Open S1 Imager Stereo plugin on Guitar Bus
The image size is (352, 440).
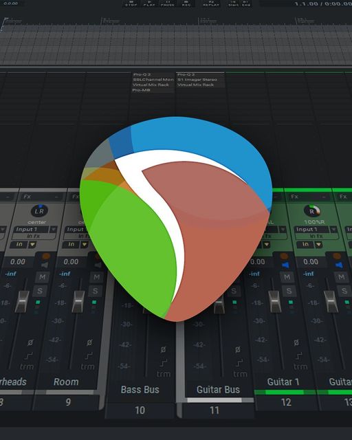(197, 80)
